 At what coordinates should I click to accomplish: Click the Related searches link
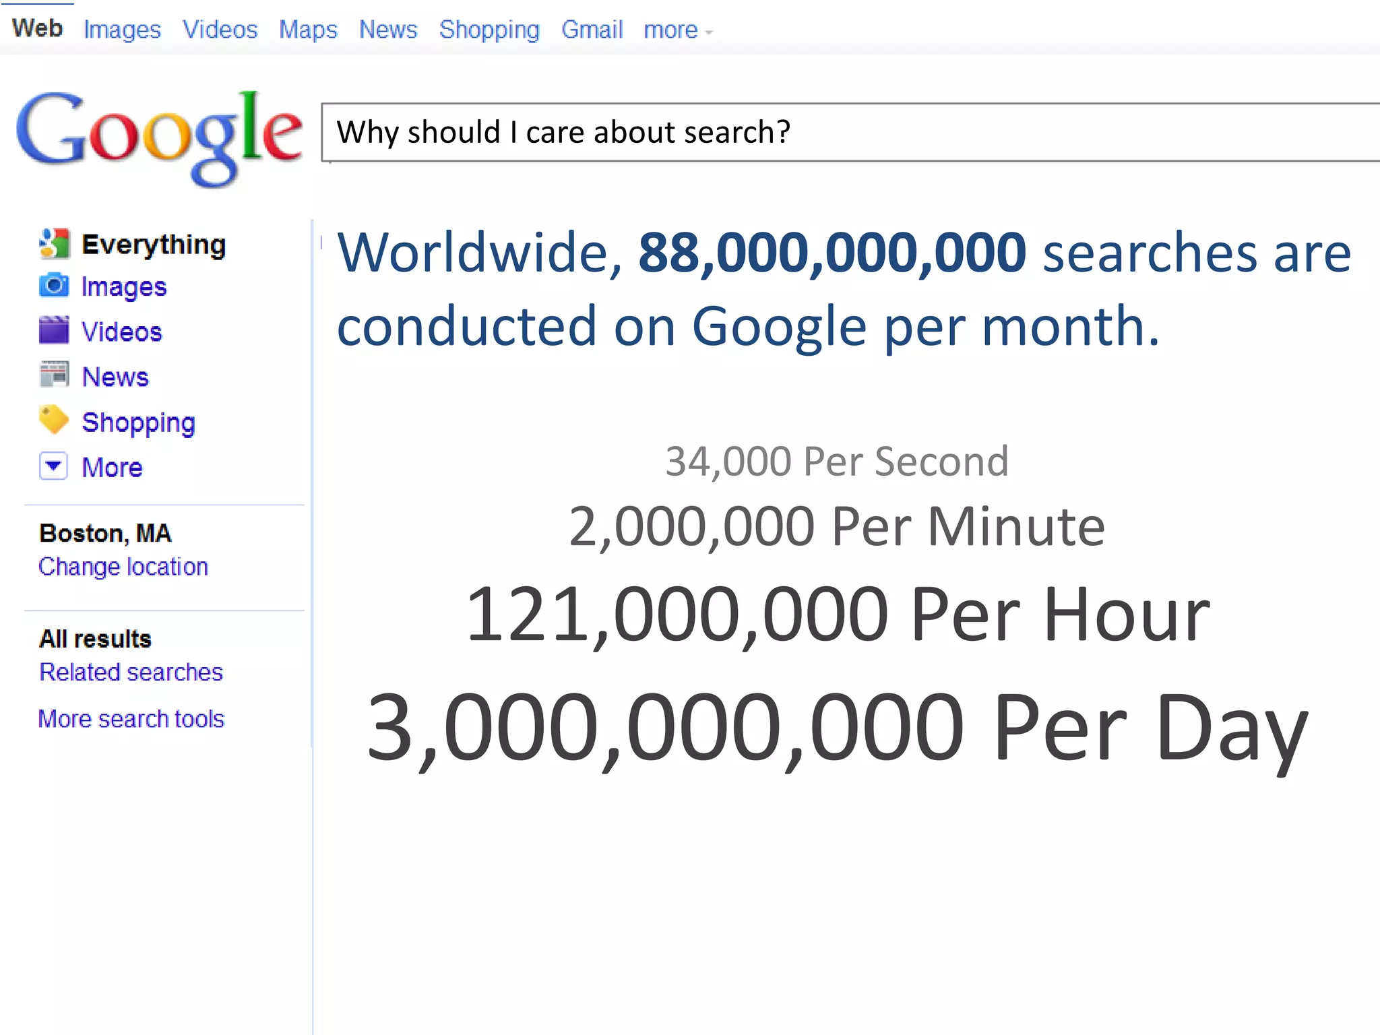click(x=131, y=672)
